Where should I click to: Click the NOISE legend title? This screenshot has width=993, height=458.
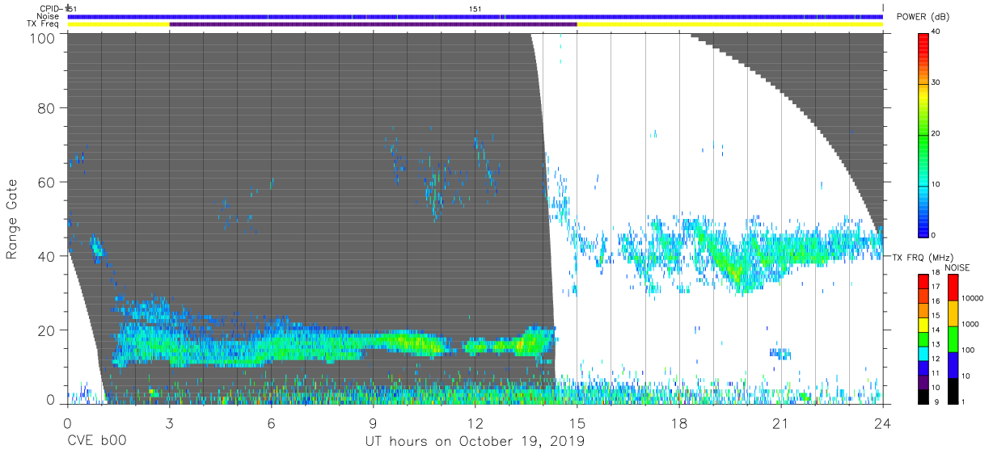click(x=958, y=267)
